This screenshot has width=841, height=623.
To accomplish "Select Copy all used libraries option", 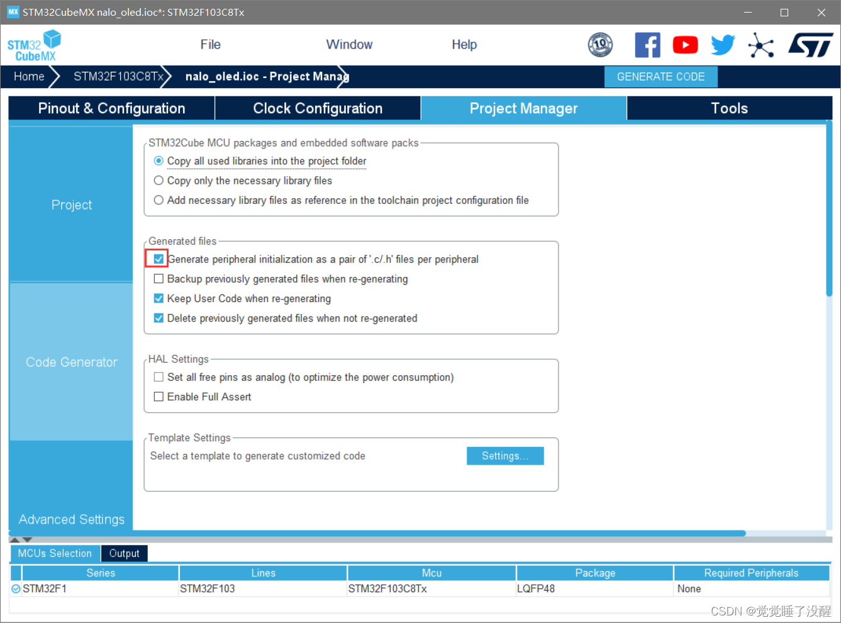I will pyautogui.click(x=159, y=161).
